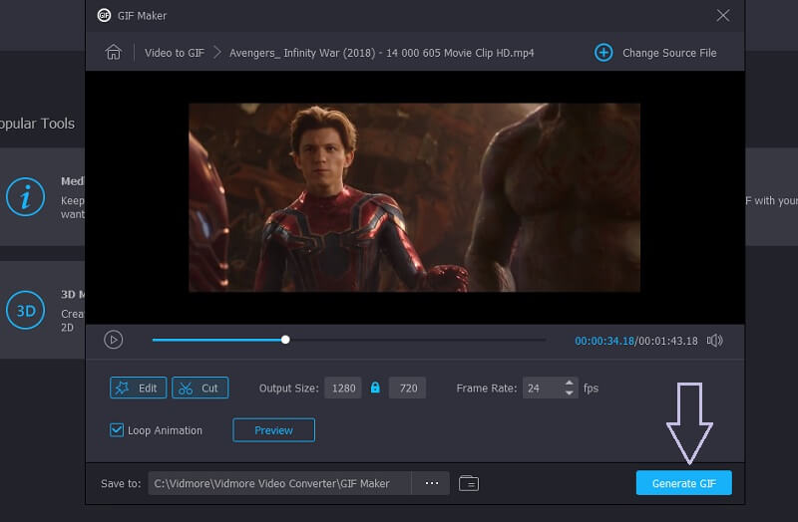This screenshot has width=798, height=522.
Task: Select the Video to GIF breadcrumb
Action: click(x=175, y=53)
